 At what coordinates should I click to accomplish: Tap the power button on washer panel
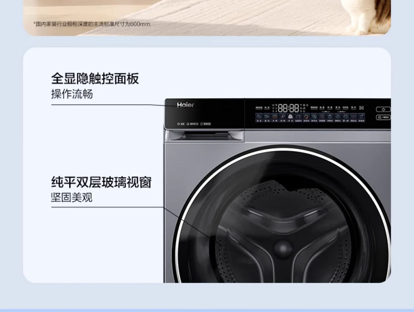tap(383, 109)
